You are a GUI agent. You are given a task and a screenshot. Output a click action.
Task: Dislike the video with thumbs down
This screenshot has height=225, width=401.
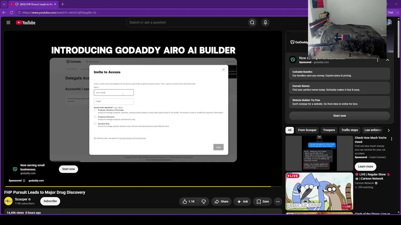pyautogui.click(x=204, y=202)
